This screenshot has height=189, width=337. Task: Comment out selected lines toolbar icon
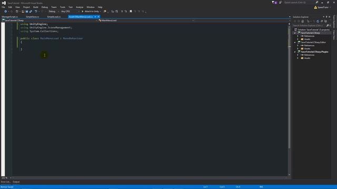click(122, 12)
